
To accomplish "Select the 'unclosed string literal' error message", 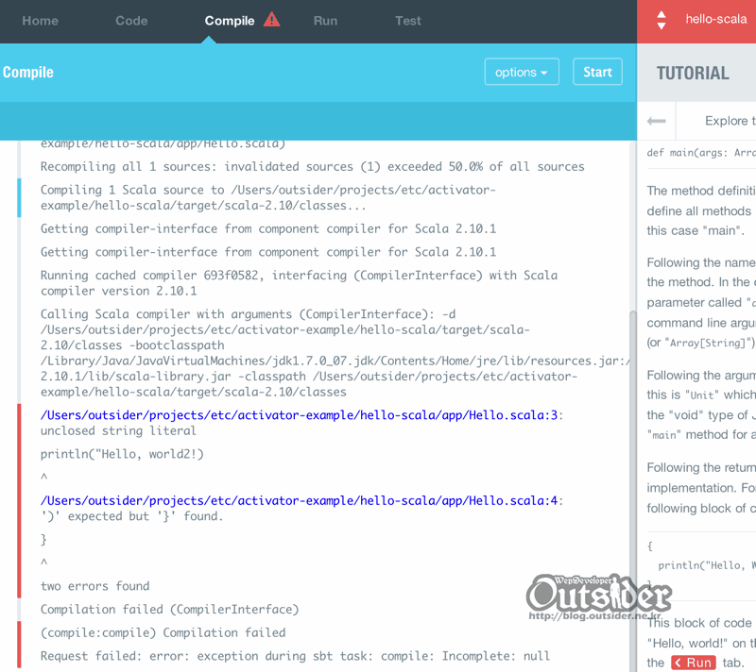I will tap(118, 430).
